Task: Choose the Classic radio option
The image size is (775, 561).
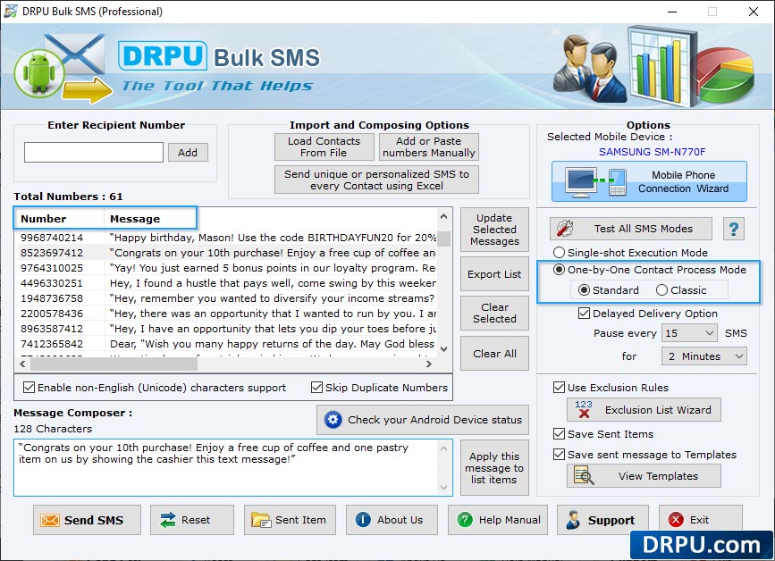Action: pos(681,290)
